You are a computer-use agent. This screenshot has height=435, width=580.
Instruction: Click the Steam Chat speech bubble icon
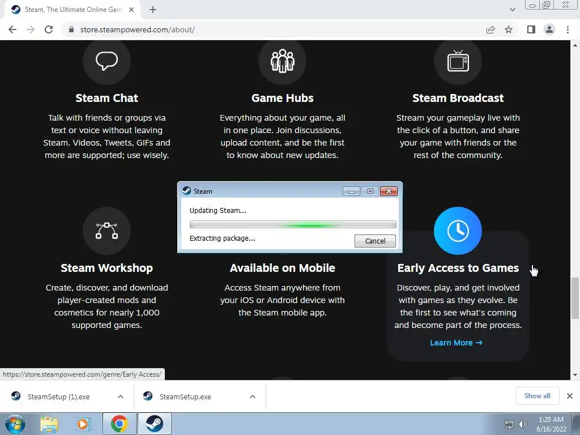coord(106,61)
